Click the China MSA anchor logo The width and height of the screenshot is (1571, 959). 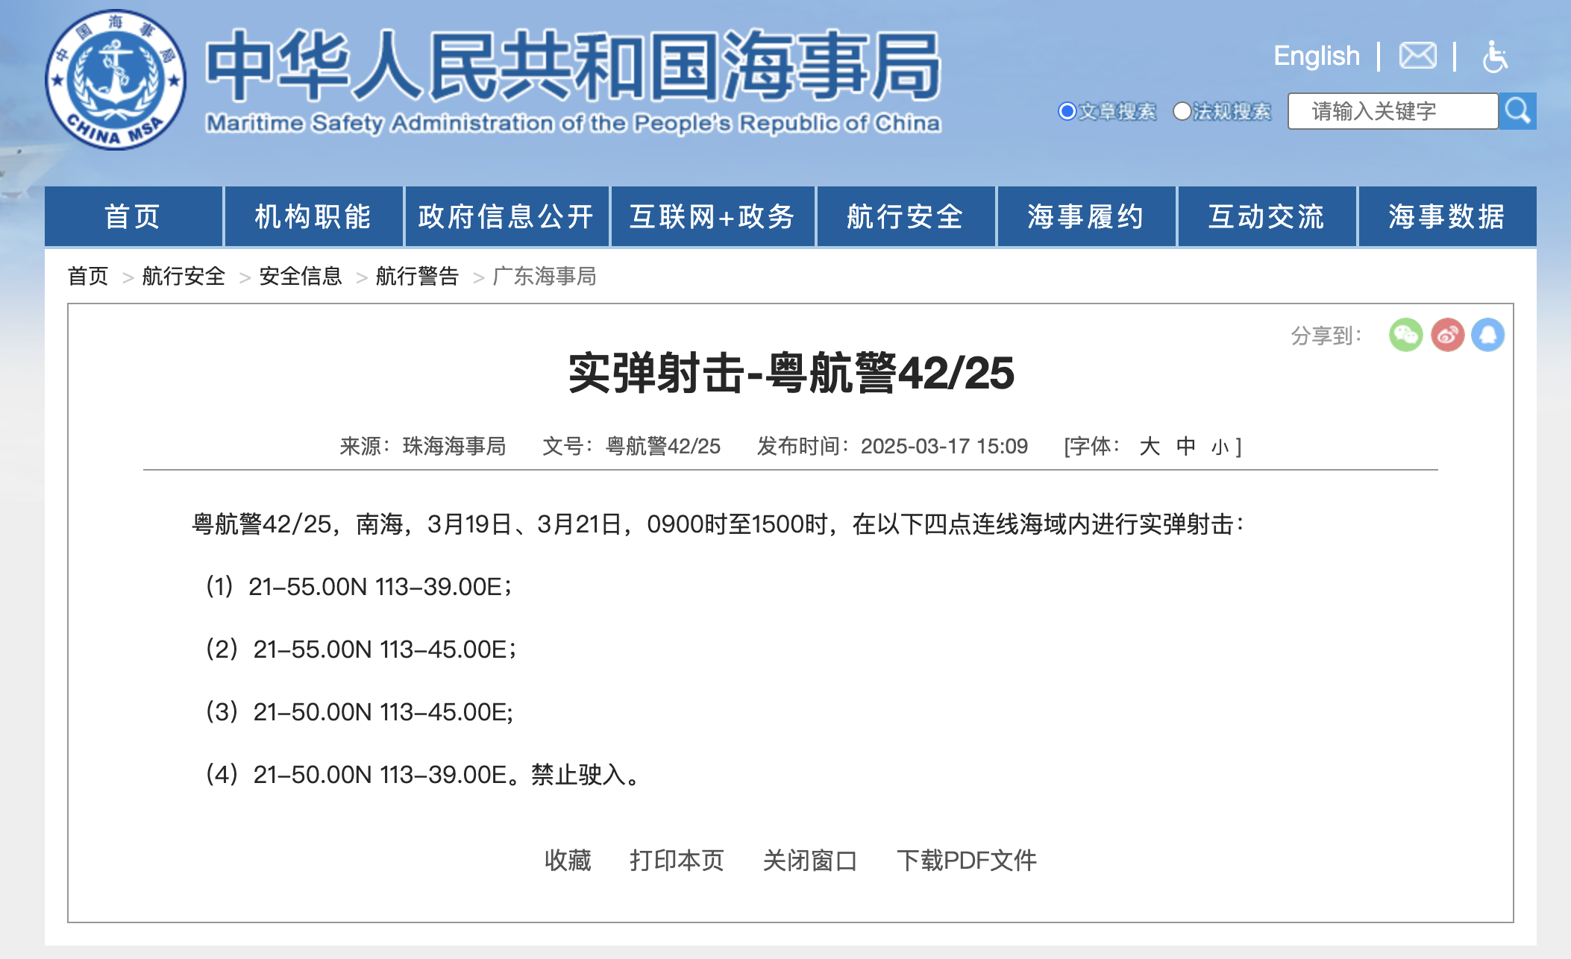[x=116, y=80]
